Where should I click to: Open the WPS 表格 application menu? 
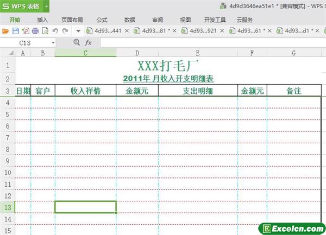point(21,6)
